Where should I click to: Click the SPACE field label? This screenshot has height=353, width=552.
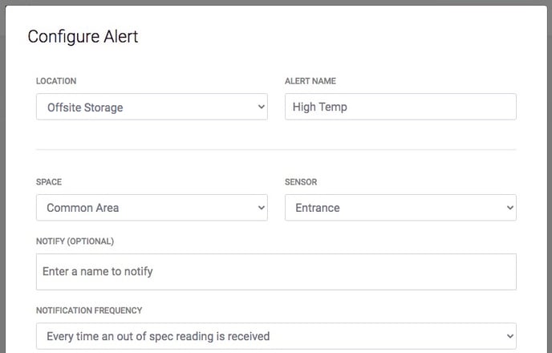[x=49, y=182]
